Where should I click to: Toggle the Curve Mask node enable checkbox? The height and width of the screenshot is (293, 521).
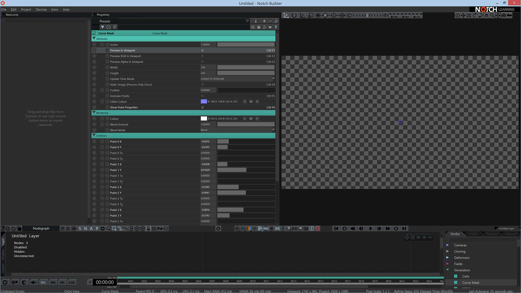click(x=94, y=33)
